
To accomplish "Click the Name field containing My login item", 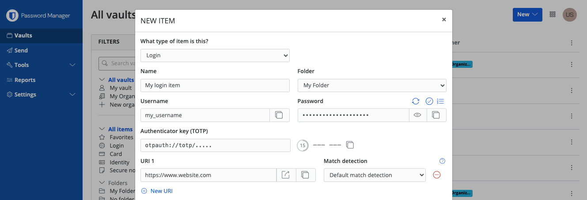I will tap(215, 85).
